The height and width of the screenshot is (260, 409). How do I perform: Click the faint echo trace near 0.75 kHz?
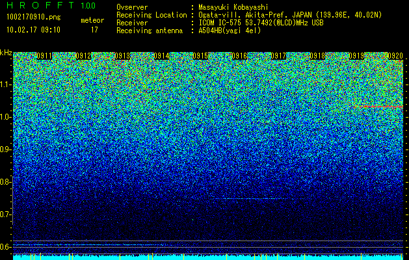[252, 199]
